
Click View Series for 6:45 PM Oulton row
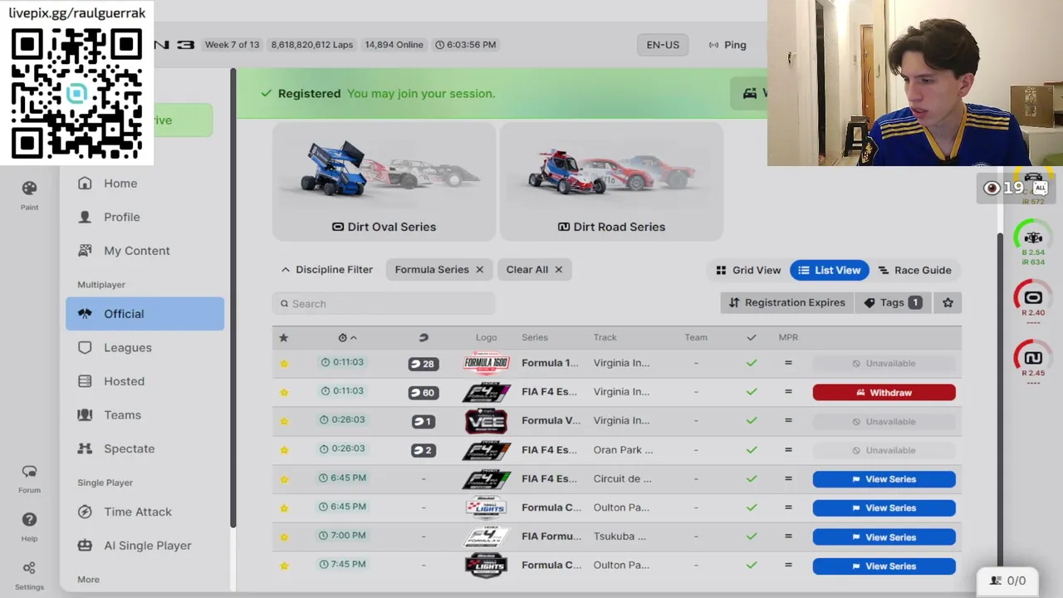click(884, 508)
